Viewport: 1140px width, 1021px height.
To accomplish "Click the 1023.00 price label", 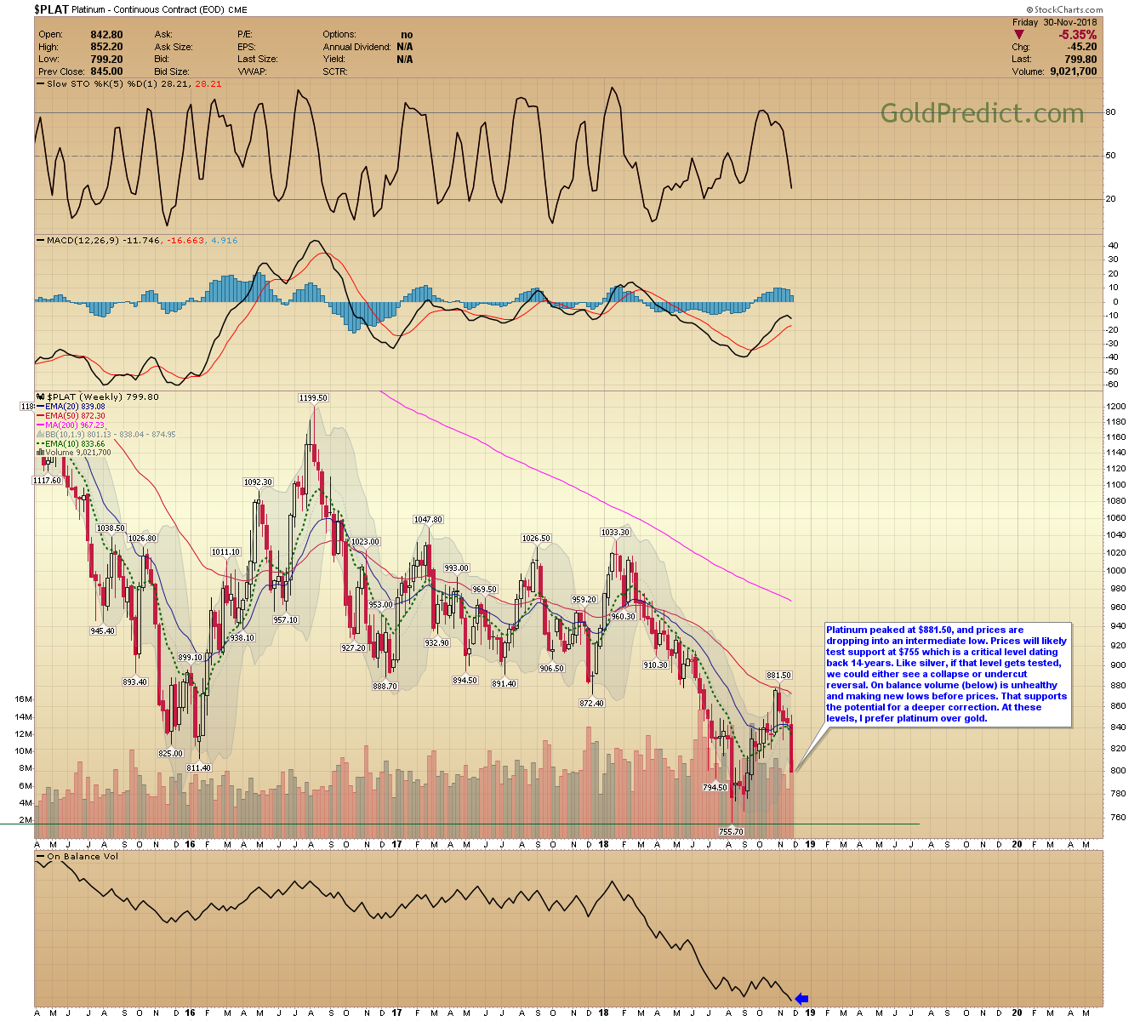I will point(365,541).
